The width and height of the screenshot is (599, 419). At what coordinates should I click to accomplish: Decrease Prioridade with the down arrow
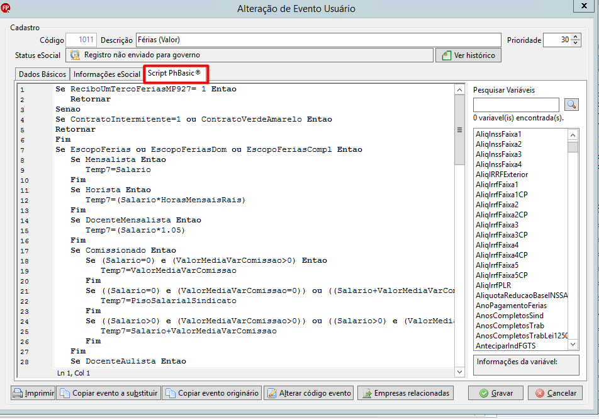tap(576, 43)
